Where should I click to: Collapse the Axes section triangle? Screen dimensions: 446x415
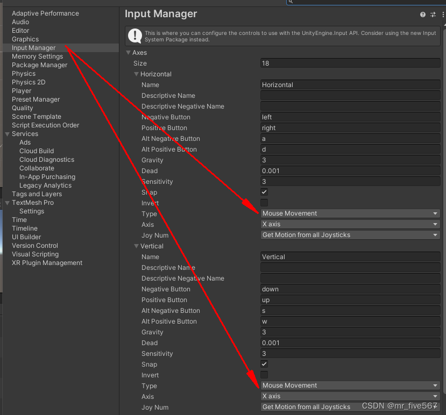tap(127, 52)
